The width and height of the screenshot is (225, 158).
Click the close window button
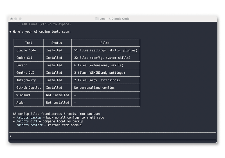11,19
